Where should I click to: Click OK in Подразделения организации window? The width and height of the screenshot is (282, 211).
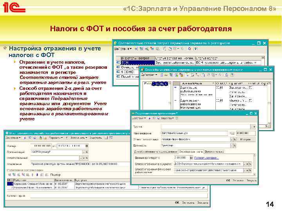tap(228, 181)
